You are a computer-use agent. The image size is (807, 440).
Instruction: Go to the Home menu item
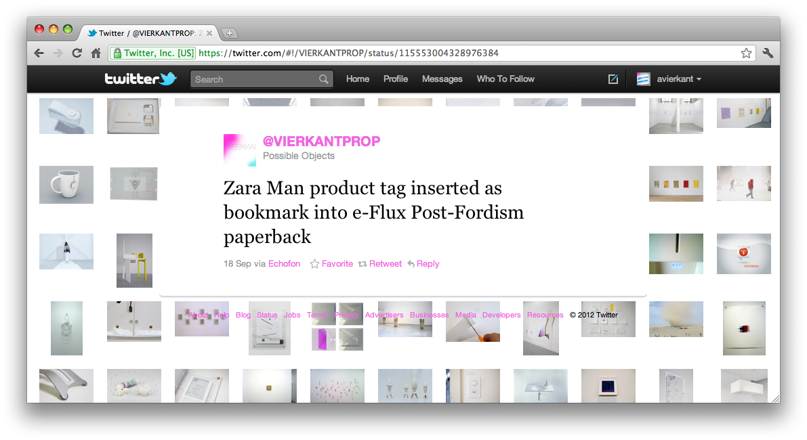pyautogui.click(x=358, y=79)
